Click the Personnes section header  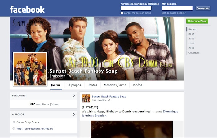pyautogui.click(x=43, y=96)
